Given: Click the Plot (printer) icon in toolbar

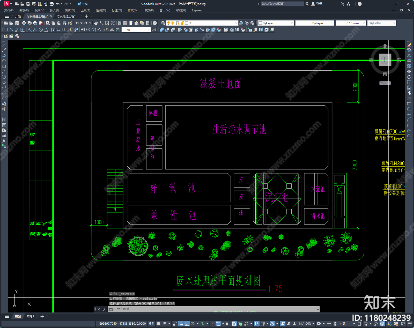Looking at the screenshot, I should pyautogui.click(x=24, y=23).
